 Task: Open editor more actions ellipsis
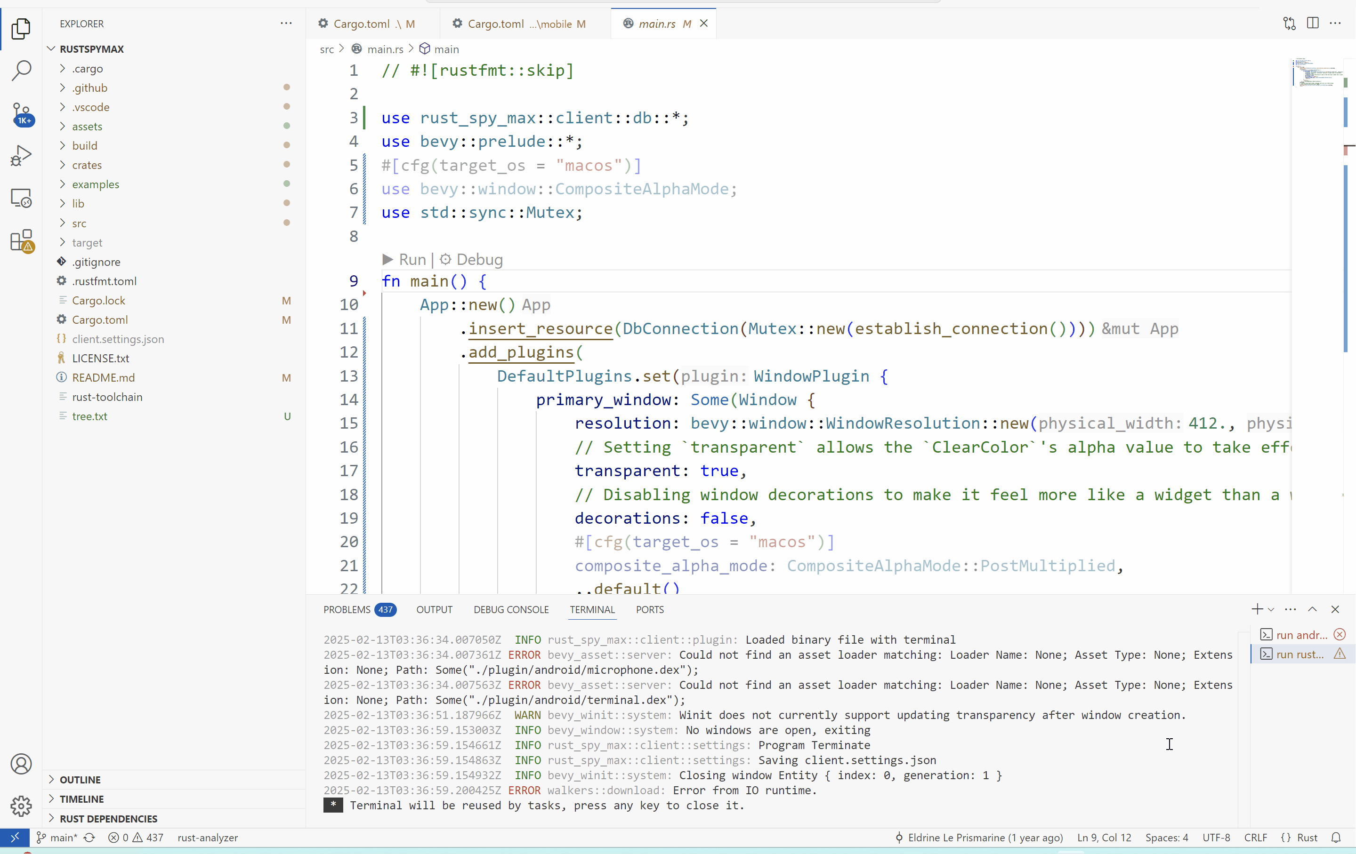[1335, 24]
